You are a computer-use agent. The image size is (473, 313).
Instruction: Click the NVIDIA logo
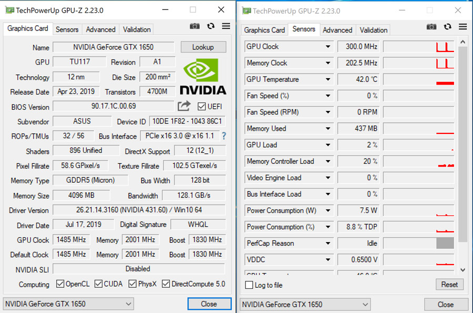pos(203,77)
